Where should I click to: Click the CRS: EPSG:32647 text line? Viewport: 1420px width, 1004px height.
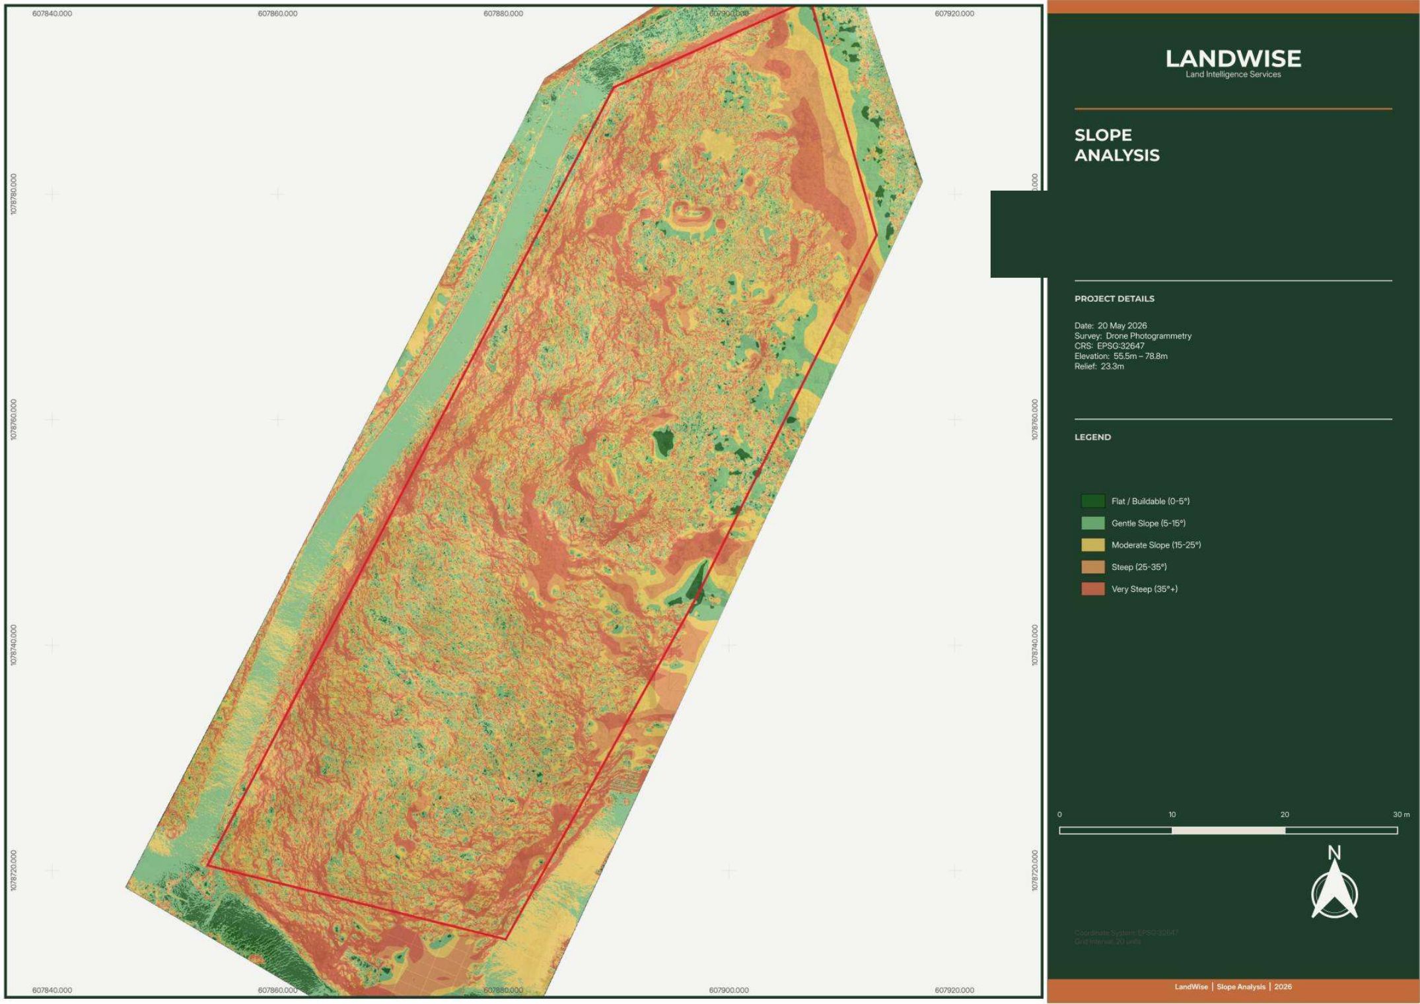(x=1109, y=346)
